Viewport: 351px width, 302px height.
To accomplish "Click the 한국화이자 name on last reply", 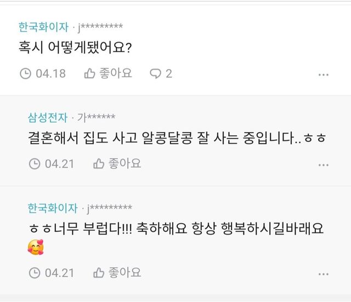I will point(52,208).
